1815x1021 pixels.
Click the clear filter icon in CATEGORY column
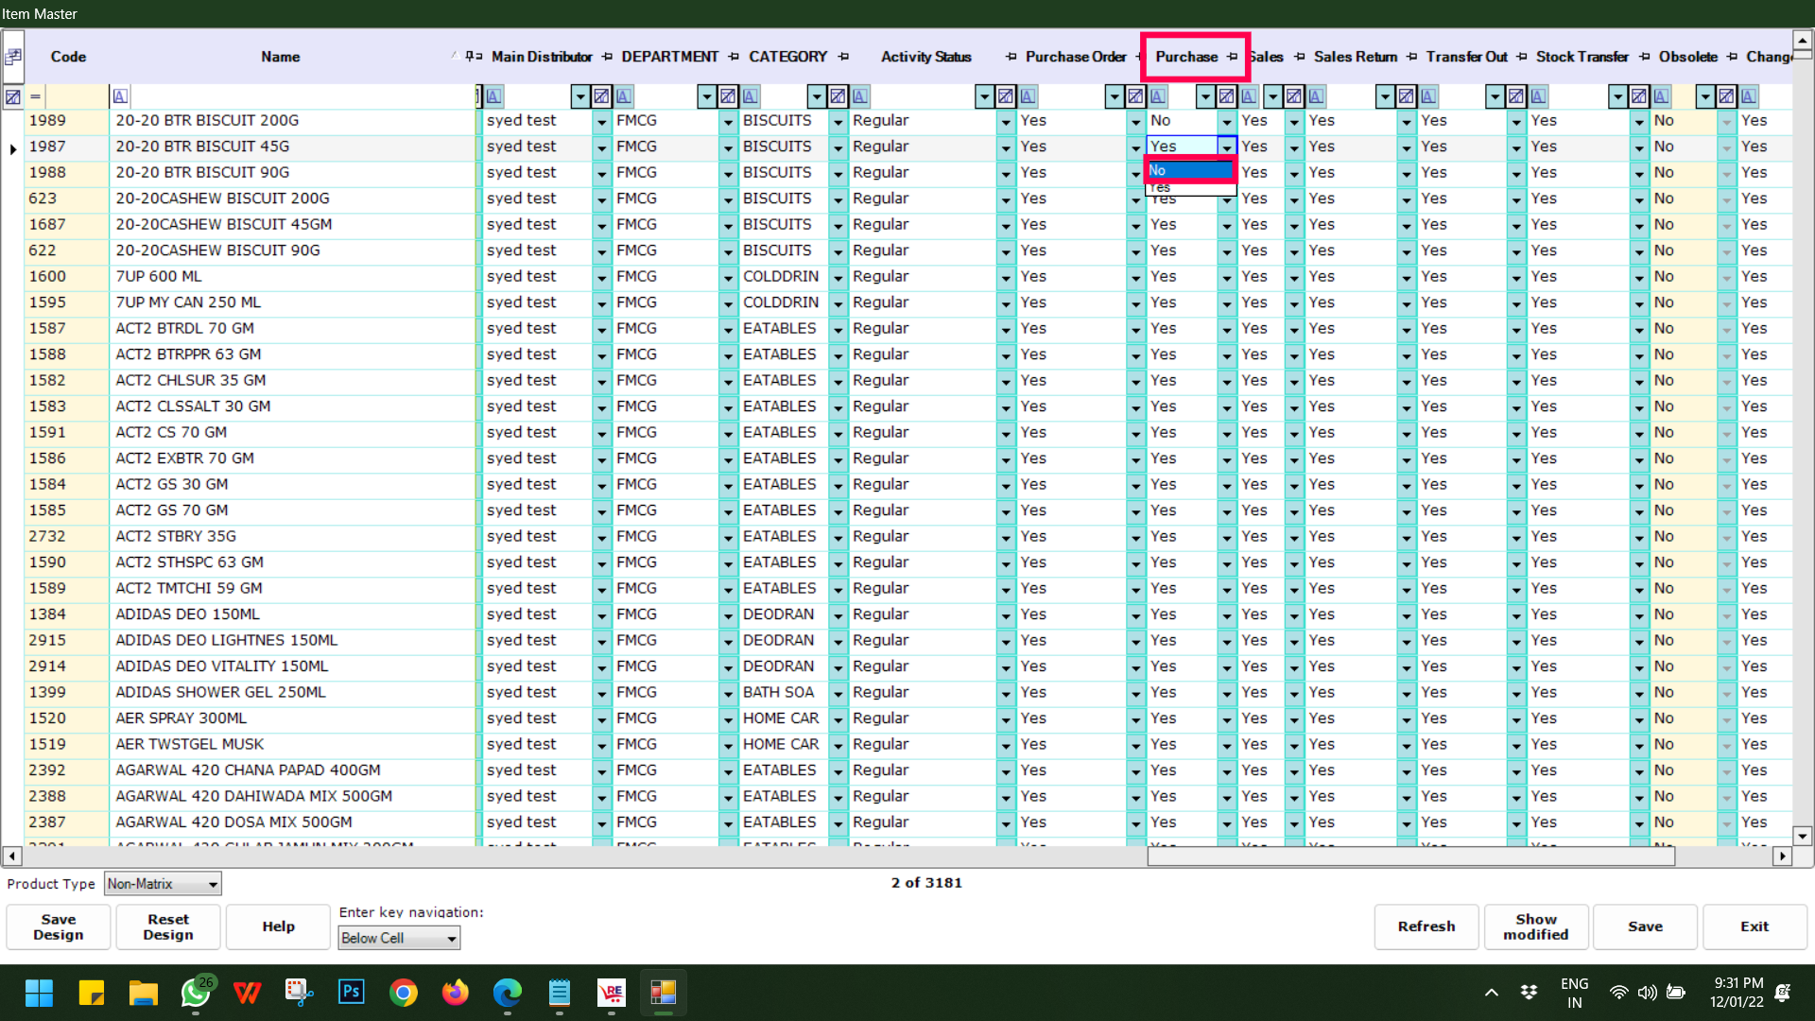click(x=838, y=96)
